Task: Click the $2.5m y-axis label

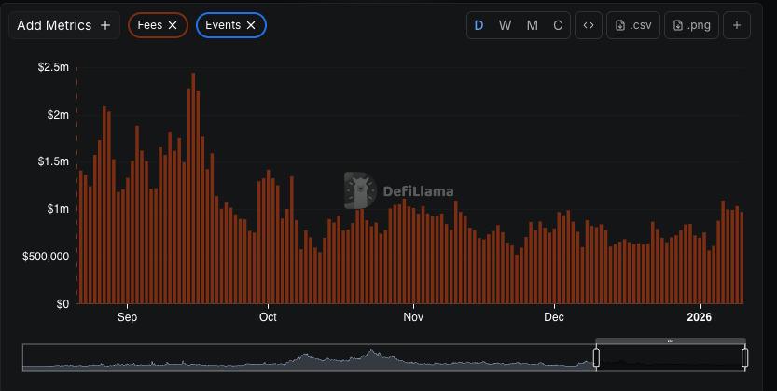Action: tap(53, 67)
